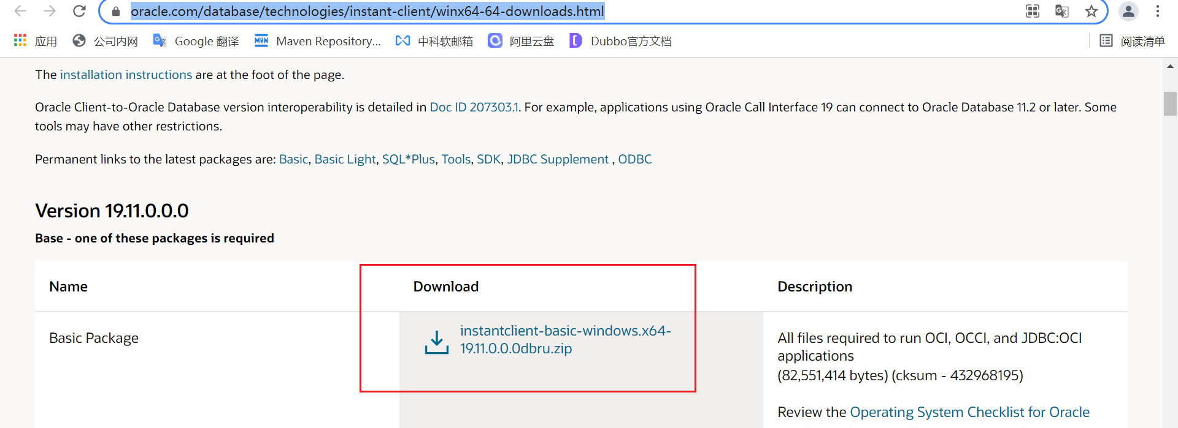Open the 公司内网 bookmark
Screen dimensions: 1178x428
point(105,41)
